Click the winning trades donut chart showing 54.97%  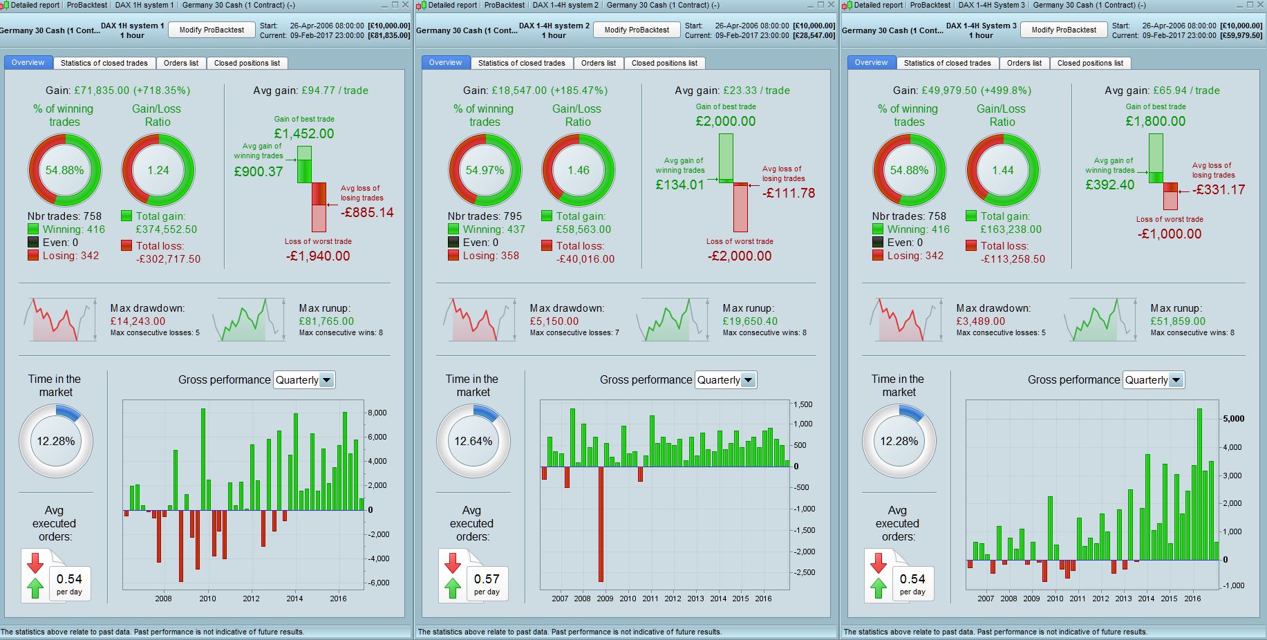coord(485,170)
